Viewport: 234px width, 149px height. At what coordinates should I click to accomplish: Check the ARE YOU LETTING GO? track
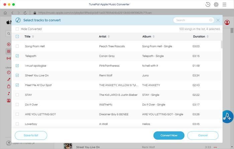coord(17,114)
